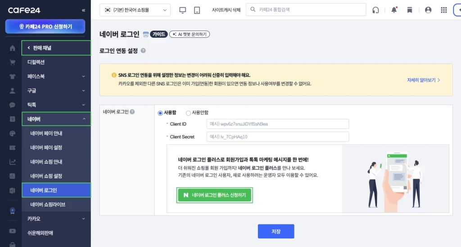Open the video play icon in sidebar
Image resolution: width=461 pixels, height=247 pixels.
pos(12,231)
